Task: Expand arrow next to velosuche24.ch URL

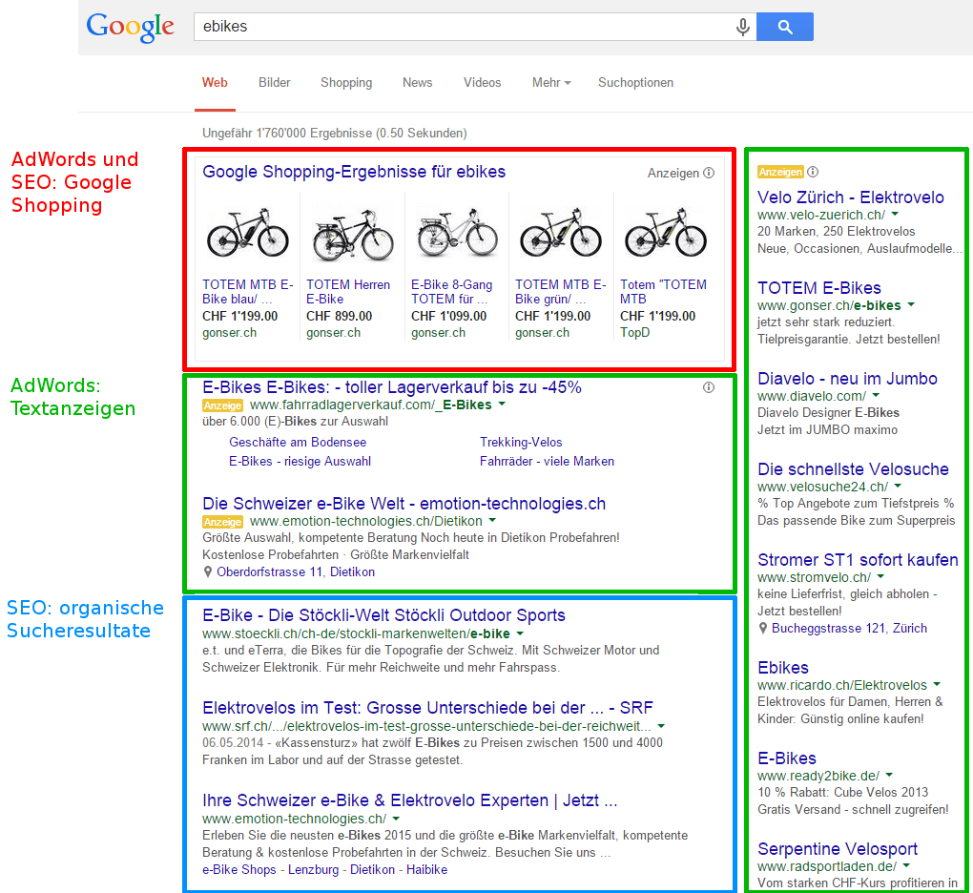Action: (898, 486)
